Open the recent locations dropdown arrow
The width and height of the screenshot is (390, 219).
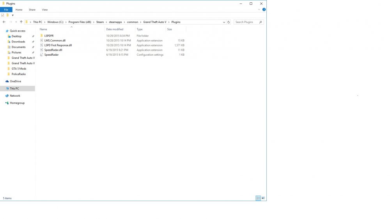tap(16, 22)
